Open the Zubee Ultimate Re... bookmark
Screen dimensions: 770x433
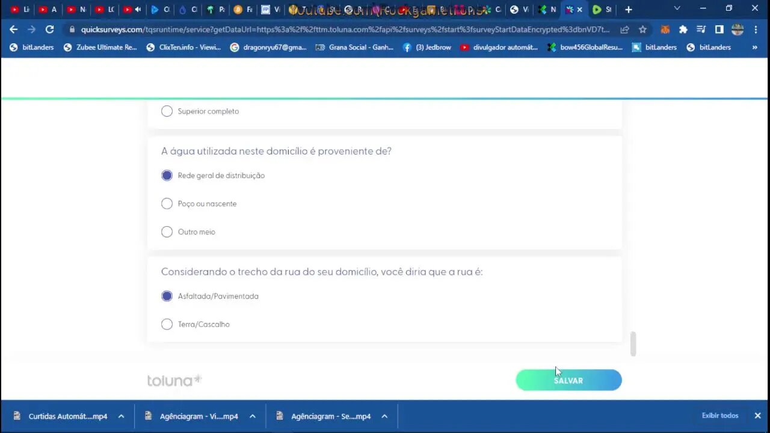coord(100,47)
